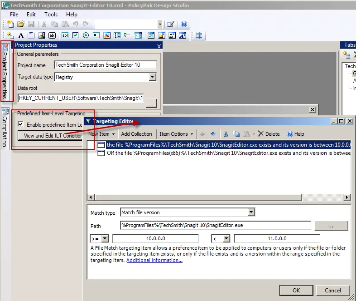Click the Delete button in Targeting Editor

269,134
